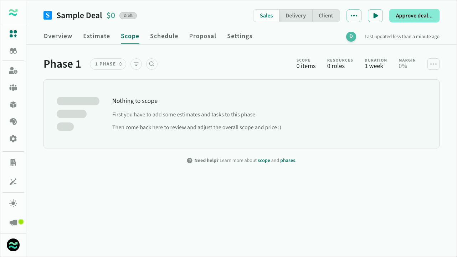457x257 pixels.
Task: Click the magic wand icon in sidebar
Action: pyautogui.click(x=13, y=182)
